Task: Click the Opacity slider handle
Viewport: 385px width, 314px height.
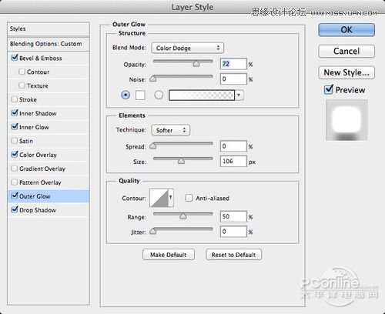Action: (196, 63)
